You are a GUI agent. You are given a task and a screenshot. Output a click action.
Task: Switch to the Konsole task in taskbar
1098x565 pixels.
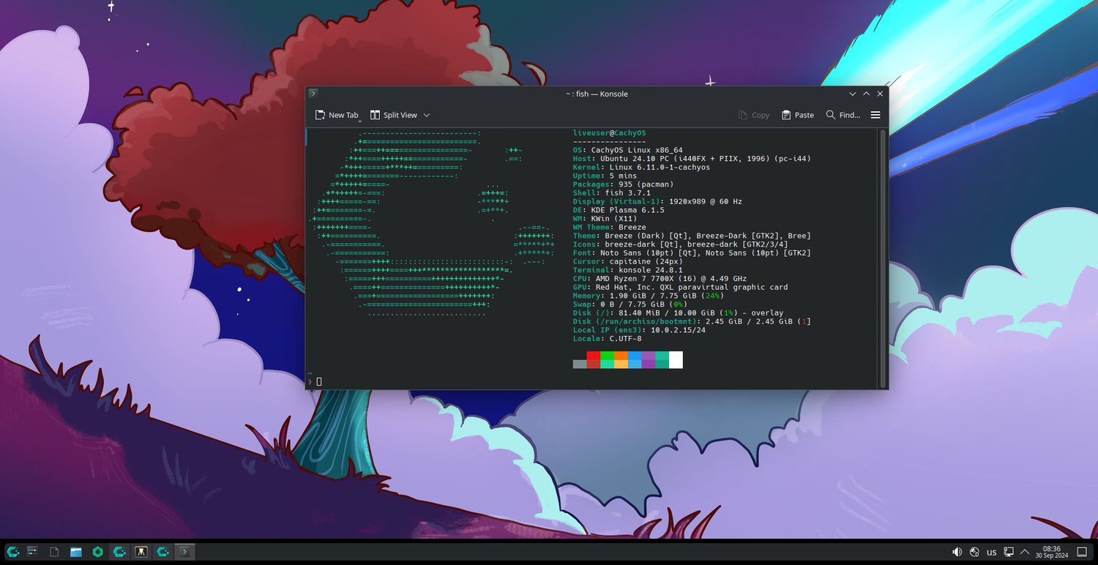pyautogui.click(x=185, y=552)
